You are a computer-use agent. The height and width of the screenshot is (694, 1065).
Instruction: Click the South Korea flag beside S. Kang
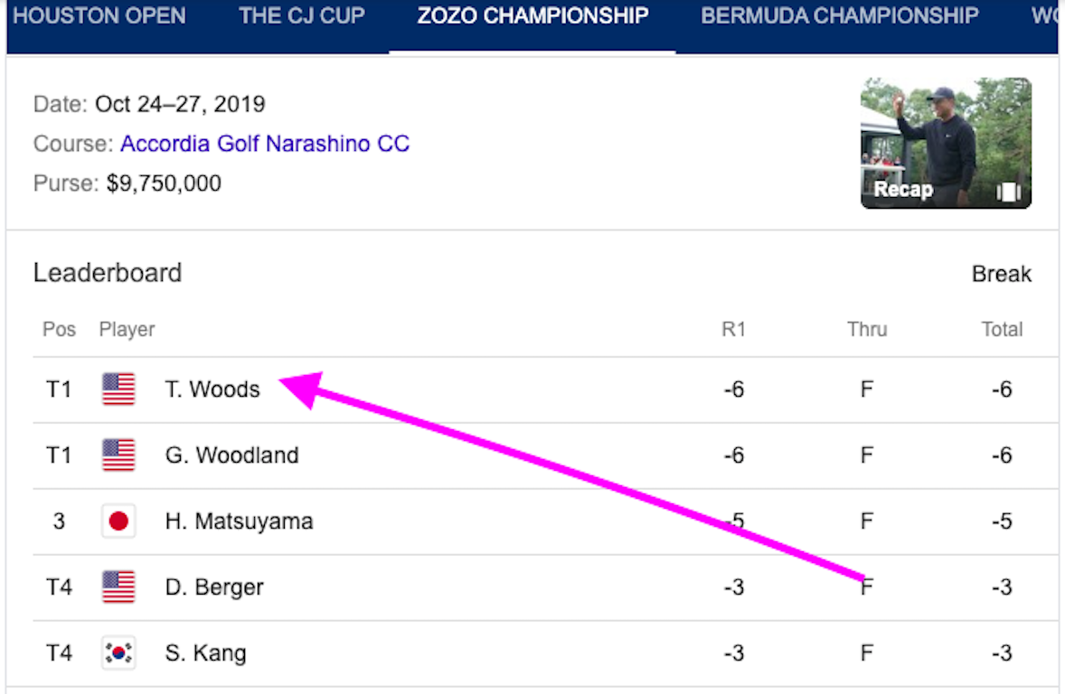pos(118,652)
